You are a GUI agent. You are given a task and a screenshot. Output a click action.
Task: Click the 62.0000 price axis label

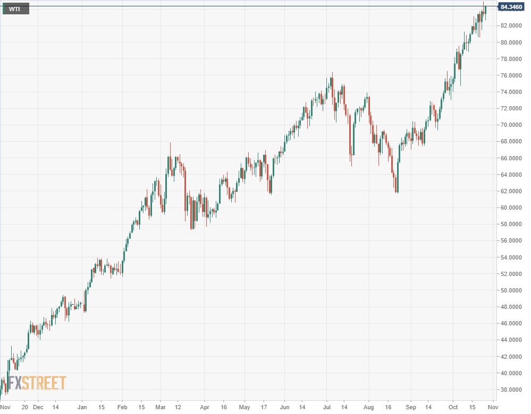(511, 191)
